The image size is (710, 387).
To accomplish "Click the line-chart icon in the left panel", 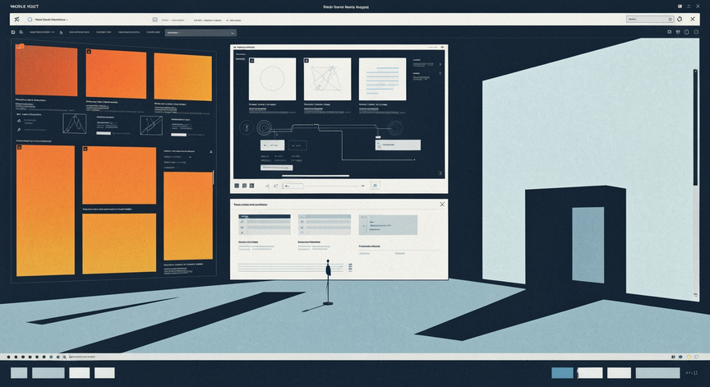I will [74, 123].
